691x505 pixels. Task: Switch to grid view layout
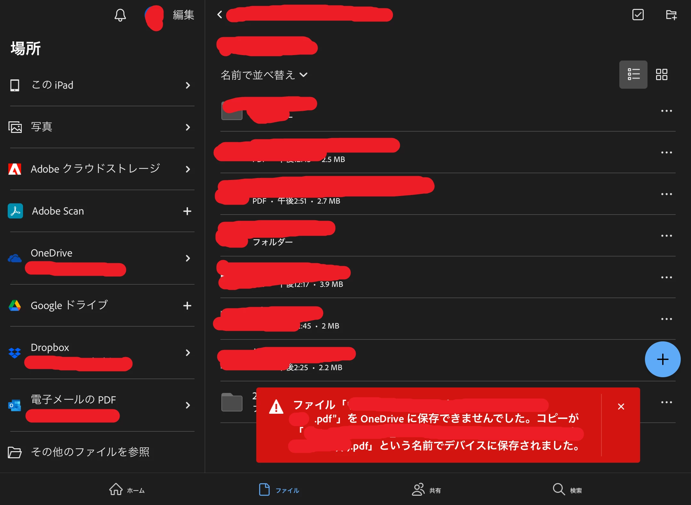coord(662,75)
